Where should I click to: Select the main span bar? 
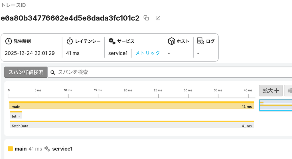tap(132, 105)
